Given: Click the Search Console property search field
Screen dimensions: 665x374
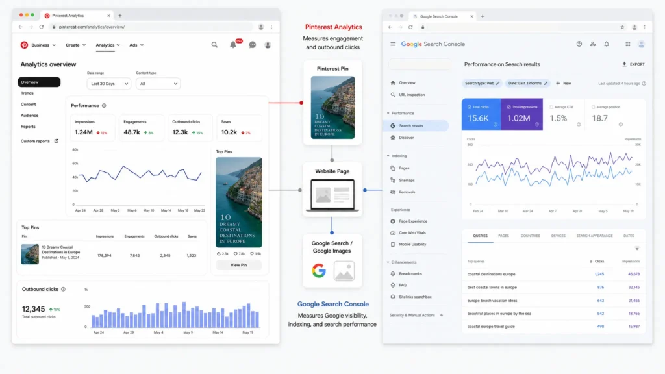Looking at the screenshot, I should coord(420,64).
